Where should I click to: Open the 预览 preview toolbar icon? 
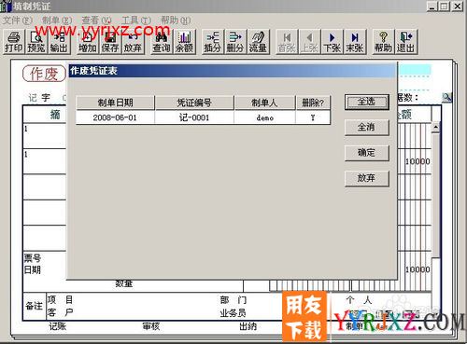click(x=36, y=42)
